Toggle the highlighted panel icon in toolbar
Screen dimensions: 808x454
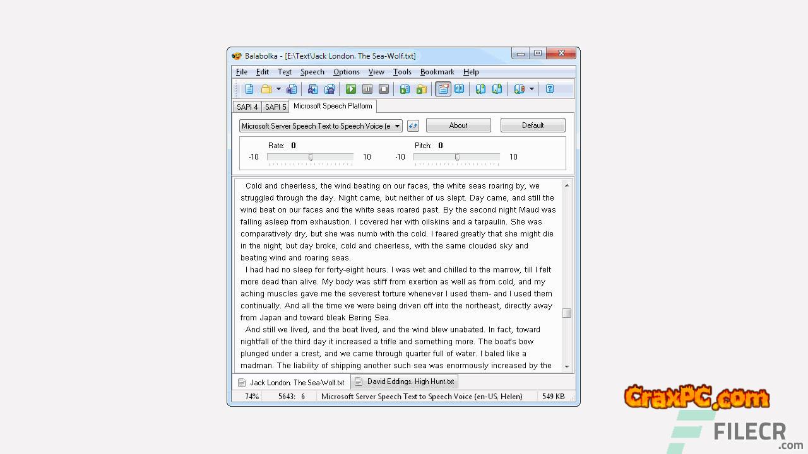443,89
